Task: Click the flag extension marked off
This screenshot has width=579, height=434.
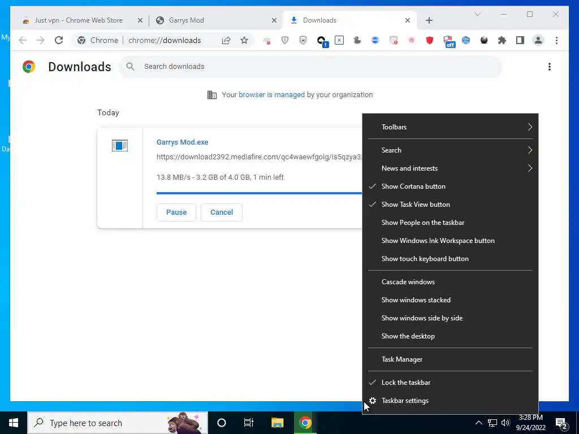Action: (448, 41)
